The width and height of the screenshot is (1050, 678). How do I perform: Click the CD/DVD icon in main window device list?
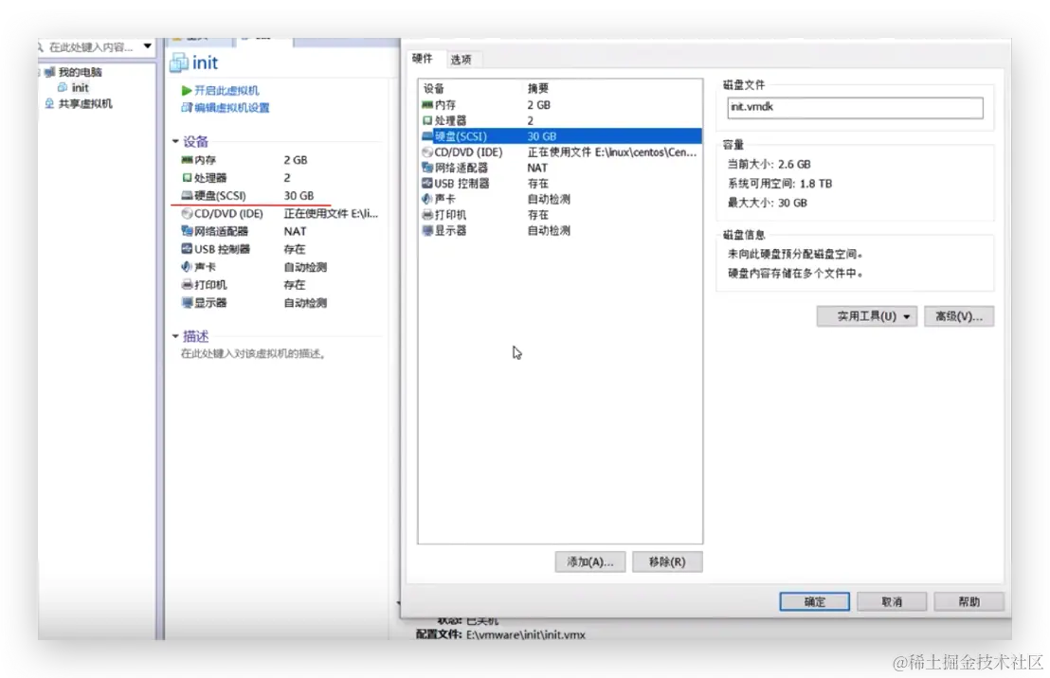pos(187,213)
